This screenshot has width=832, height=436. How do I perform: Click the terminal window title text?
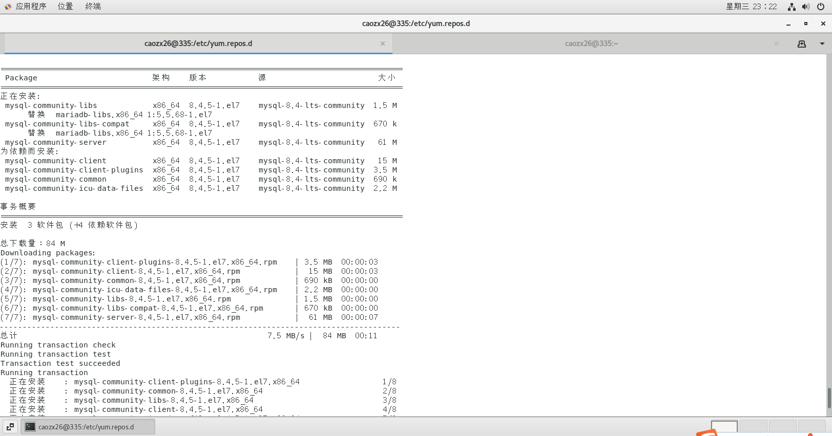pyautogui.click(x=416, y=24)
